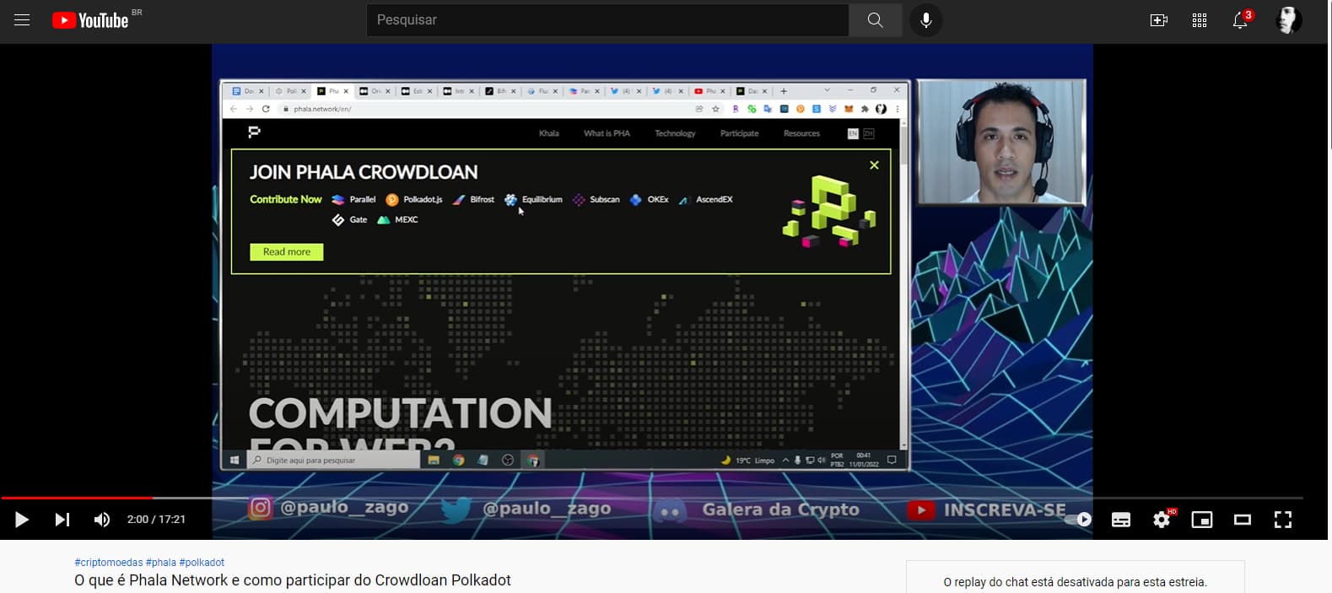Click Bifrost in the crowdloan banner
The height and width of the screenshot is (593, 1332).
pos(473,199)
